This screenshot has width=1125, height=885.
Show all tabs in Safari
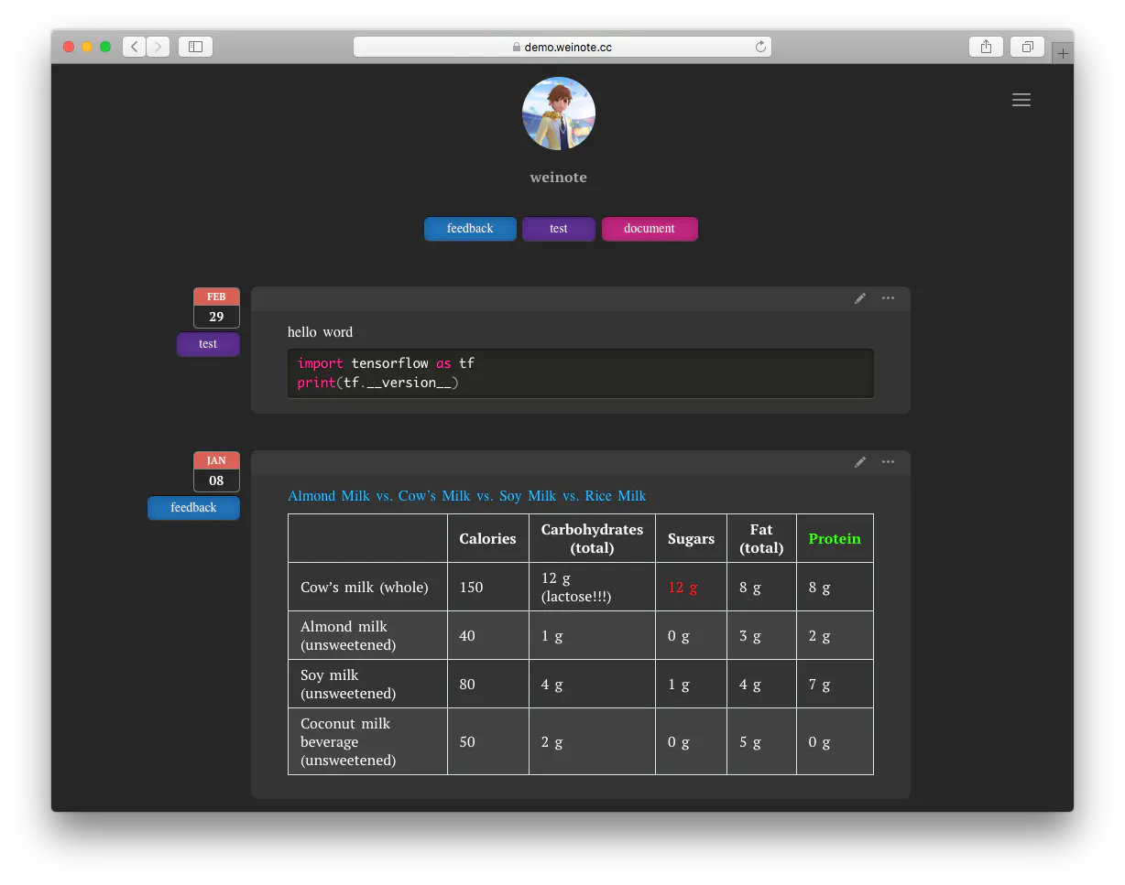(x=1027, y=47)
